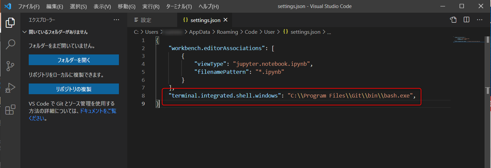Screen dimensions: 491x168
Task: Click the editor minimap preview
Action: click(469, 39)
